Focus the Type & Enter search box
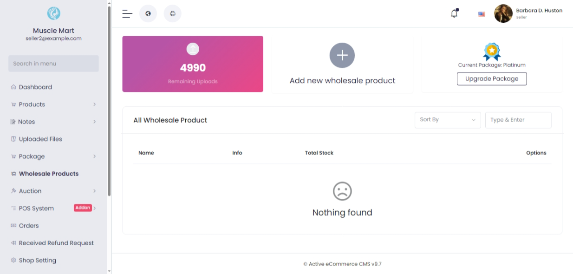 click(518, 120)
